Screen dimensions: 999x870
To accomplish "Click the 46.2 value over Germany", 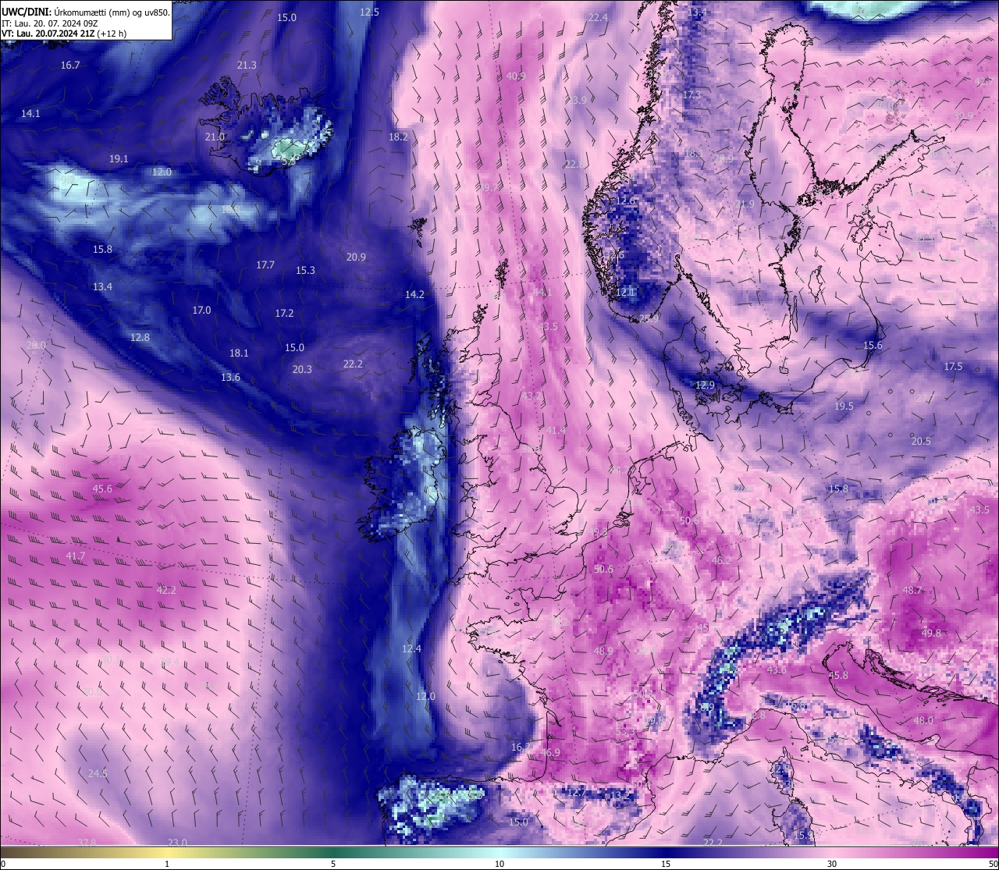I will click(721, 560).
